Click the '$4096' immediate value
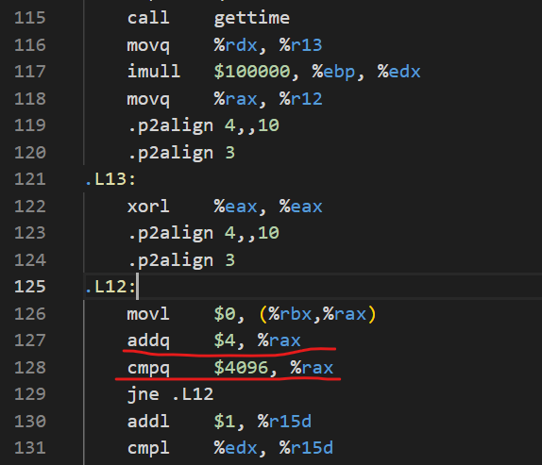This screenshot has width=542, height=465. (x=241, y=368)
